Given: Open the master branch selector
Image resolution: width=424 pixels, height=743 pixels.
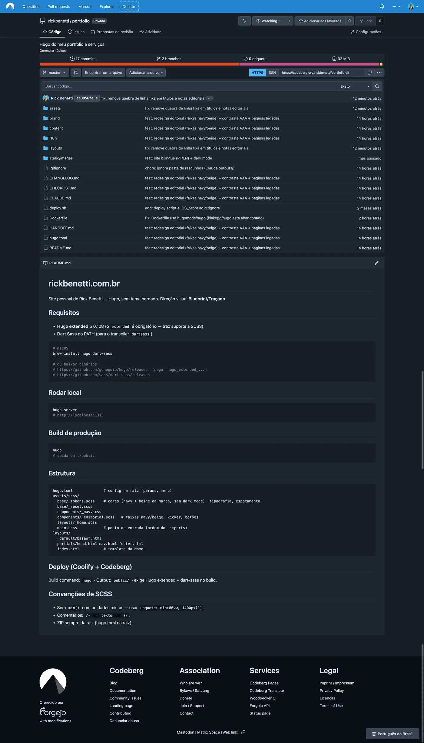Looking at the screenshot, I should 54,72.
